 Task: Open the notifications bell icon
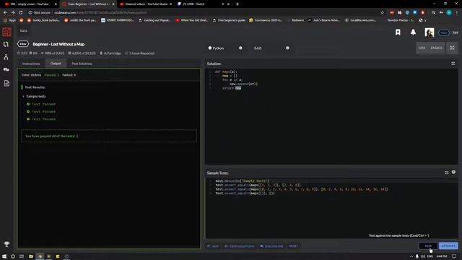click(413, 32)
